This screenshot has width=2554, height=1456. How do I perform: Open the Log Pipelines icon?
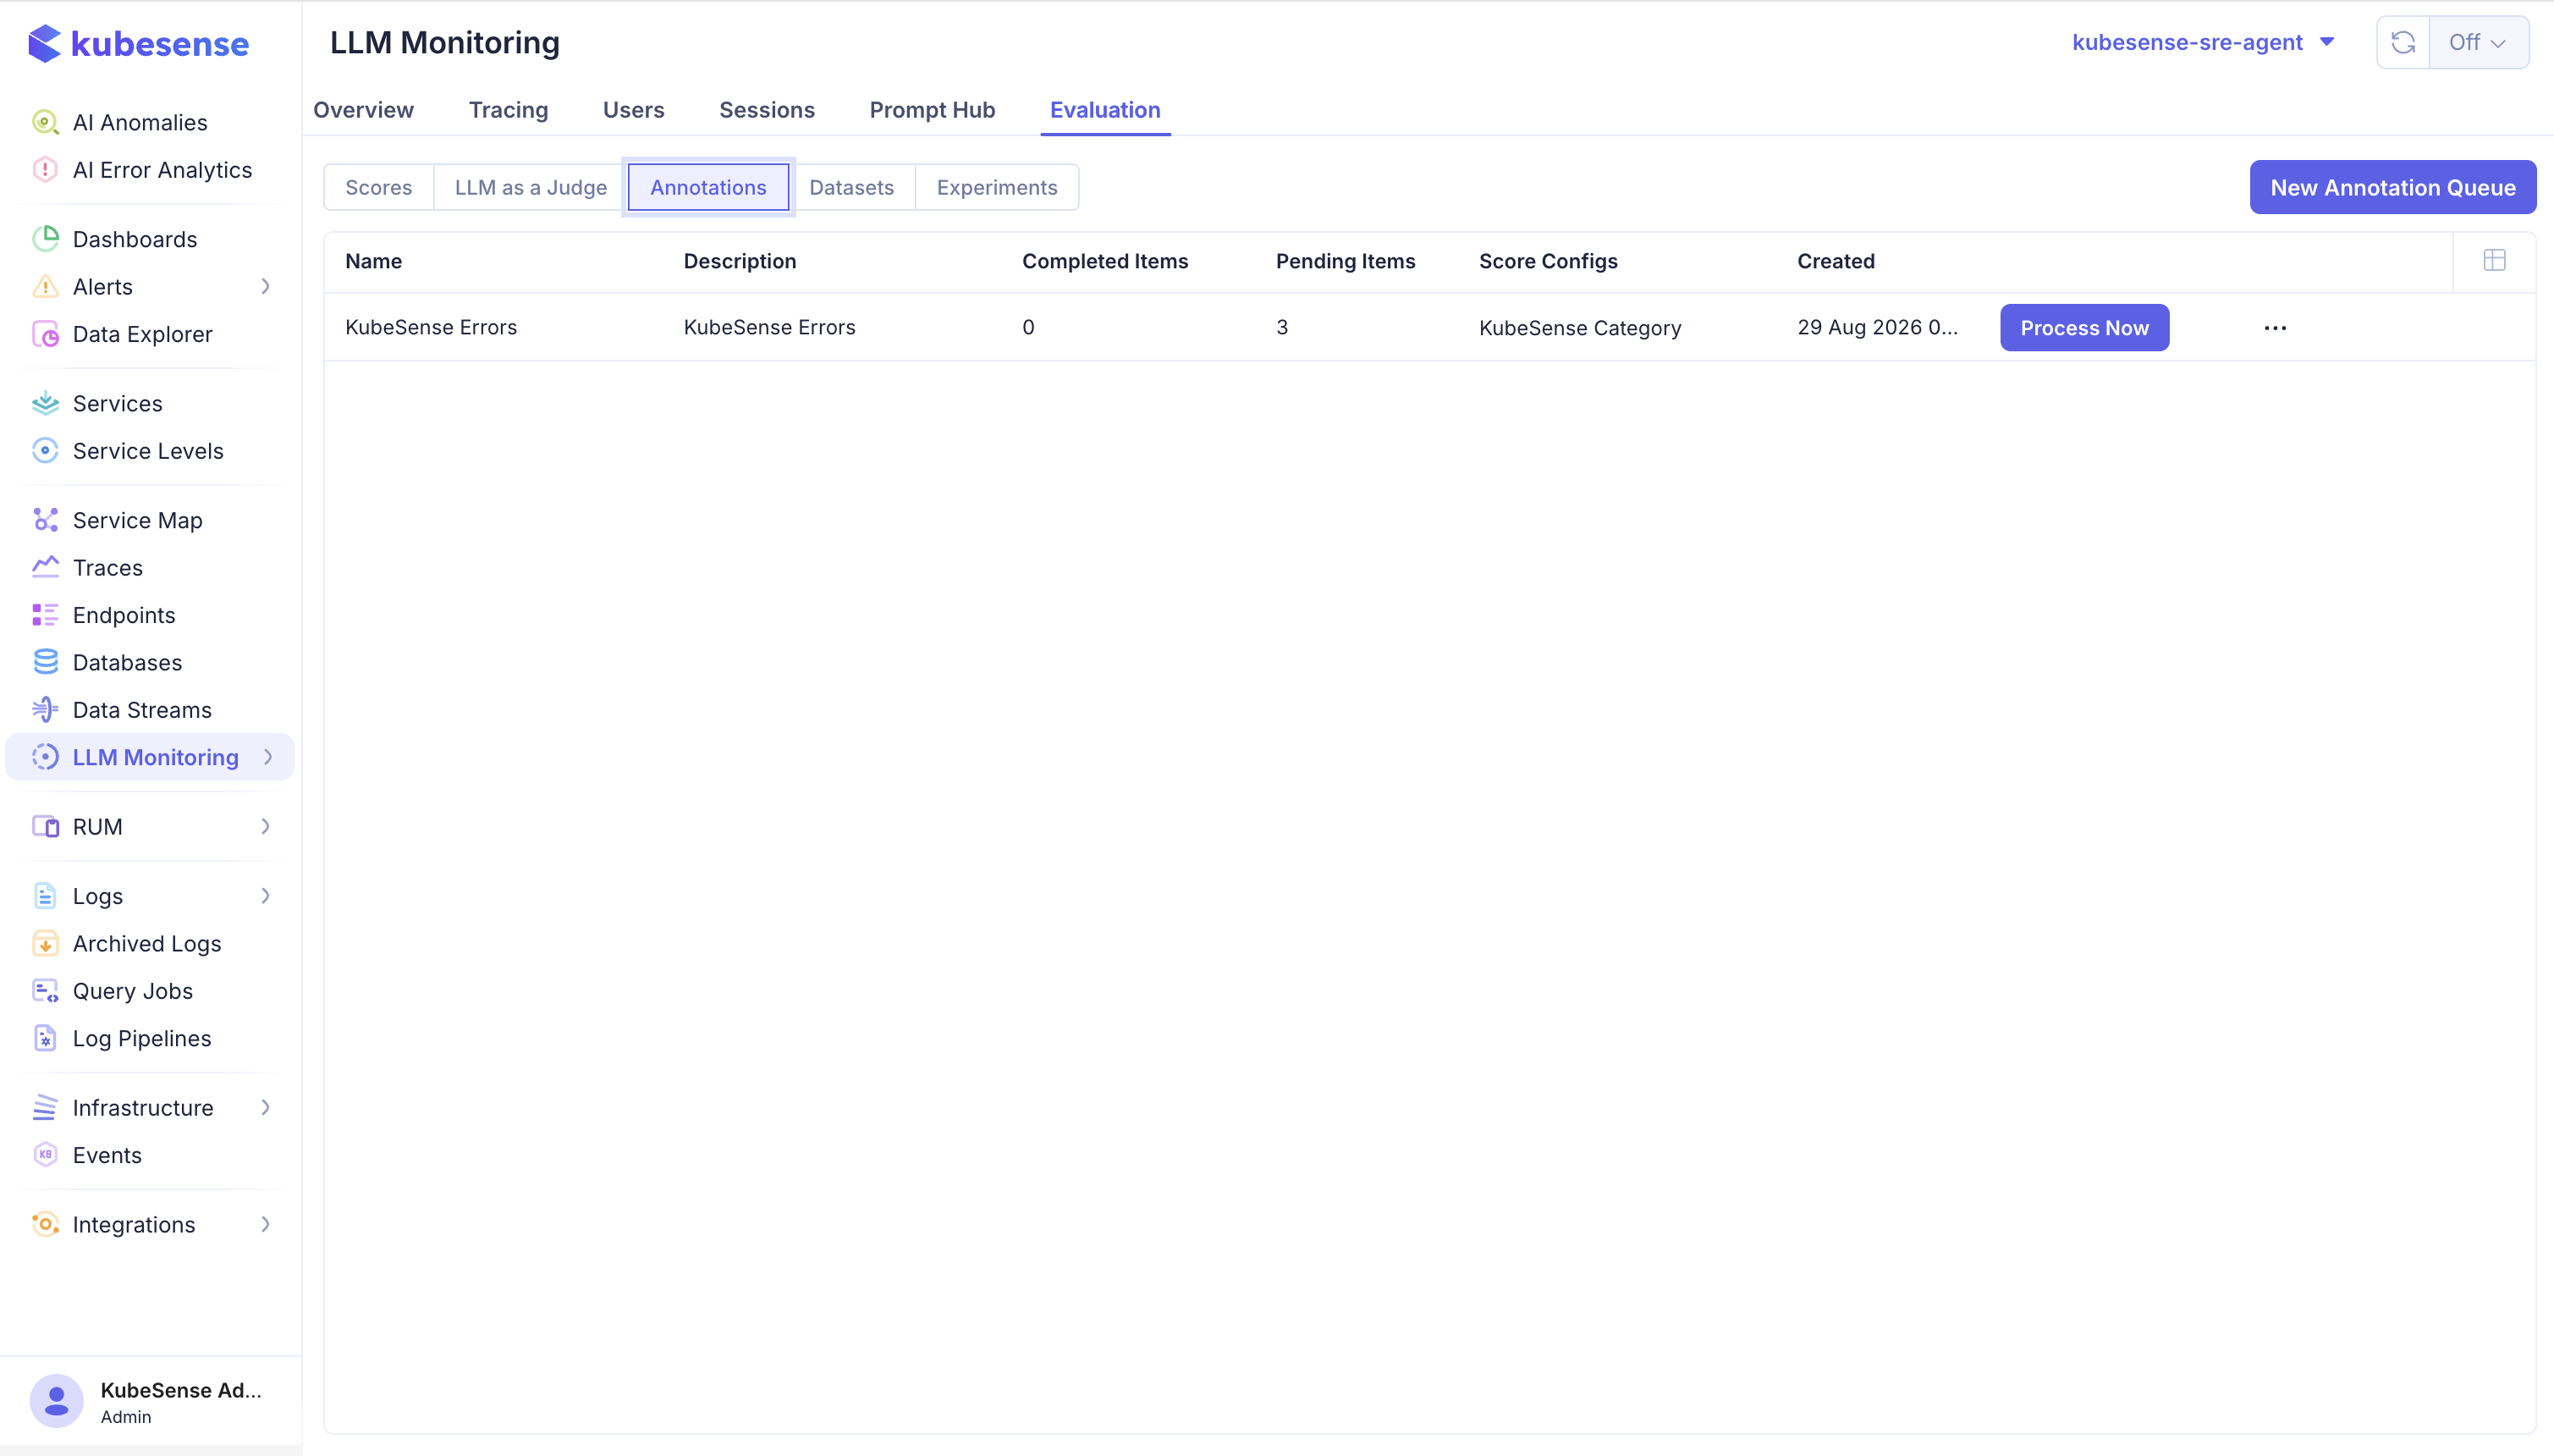click(x=45, y=1038)
